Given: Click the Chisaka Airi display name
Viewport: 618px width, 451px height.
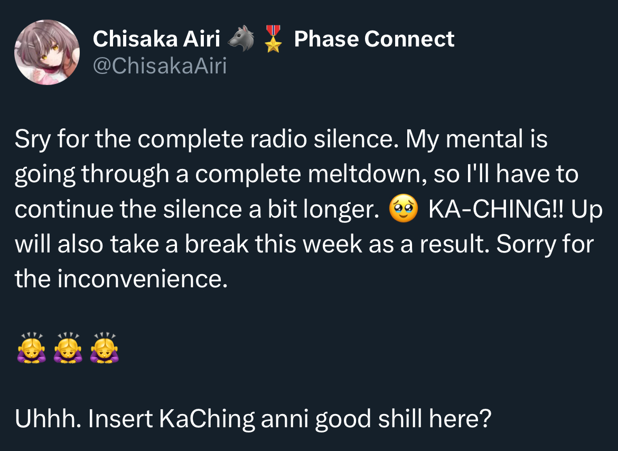Looking at the screenshot, I should (156, 39).
